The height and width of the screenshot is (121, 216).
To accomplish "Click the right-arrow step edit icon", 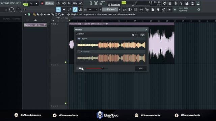I will 64,9.
